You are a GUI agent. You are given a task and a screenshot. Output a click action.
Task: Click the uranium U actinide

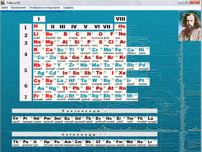pyautogui.click(x=38, y=143)
